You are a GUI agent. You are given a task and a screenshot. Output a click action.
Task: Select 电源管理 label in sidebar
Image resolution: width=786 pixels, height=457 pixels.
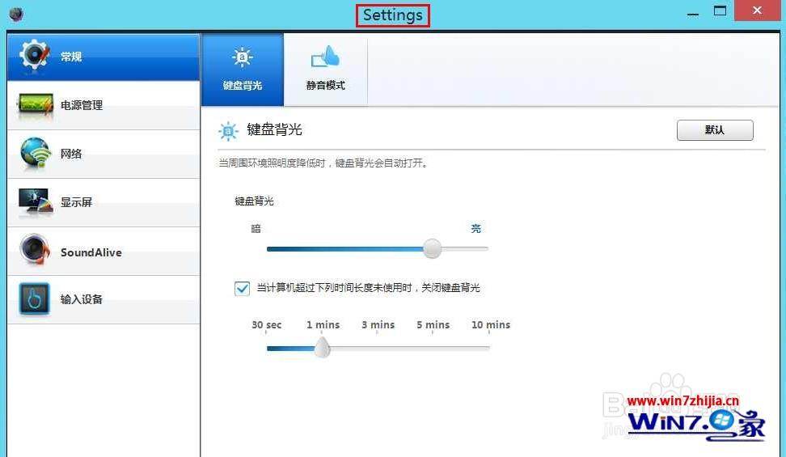click(x=82, y=105)
